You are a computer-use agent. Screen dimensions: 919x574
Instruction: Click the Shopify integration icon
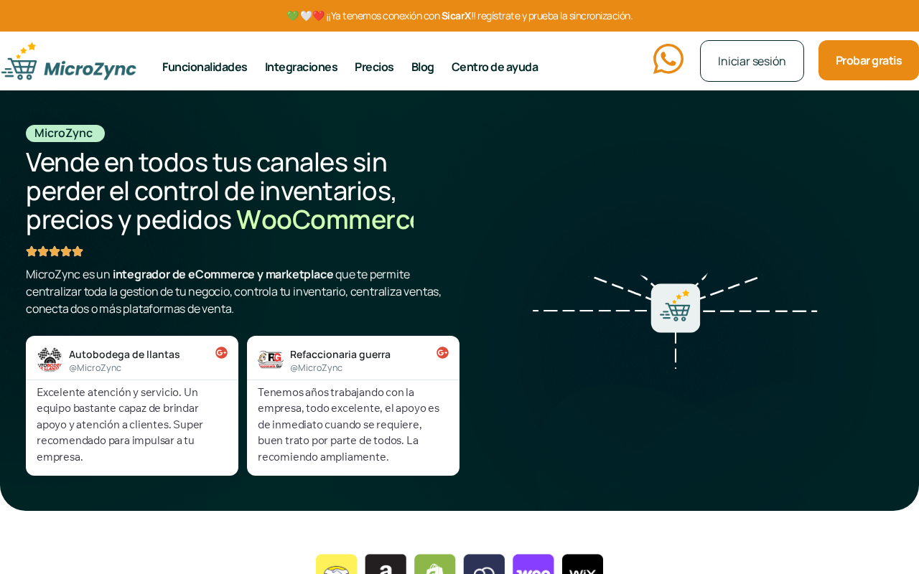435,564
